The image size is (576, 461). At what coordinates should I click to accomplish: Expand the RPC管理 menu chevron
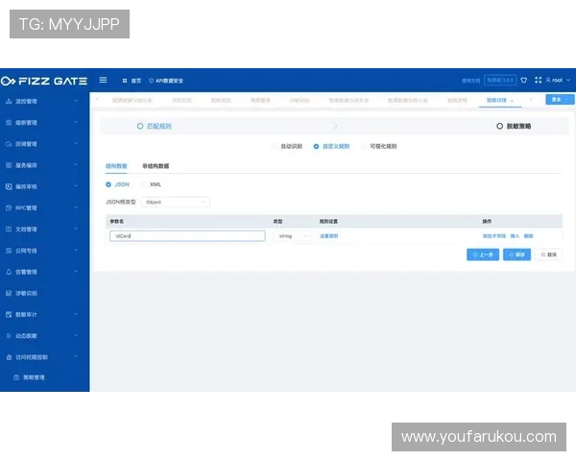pyautogui.click(x=76, y=207)
